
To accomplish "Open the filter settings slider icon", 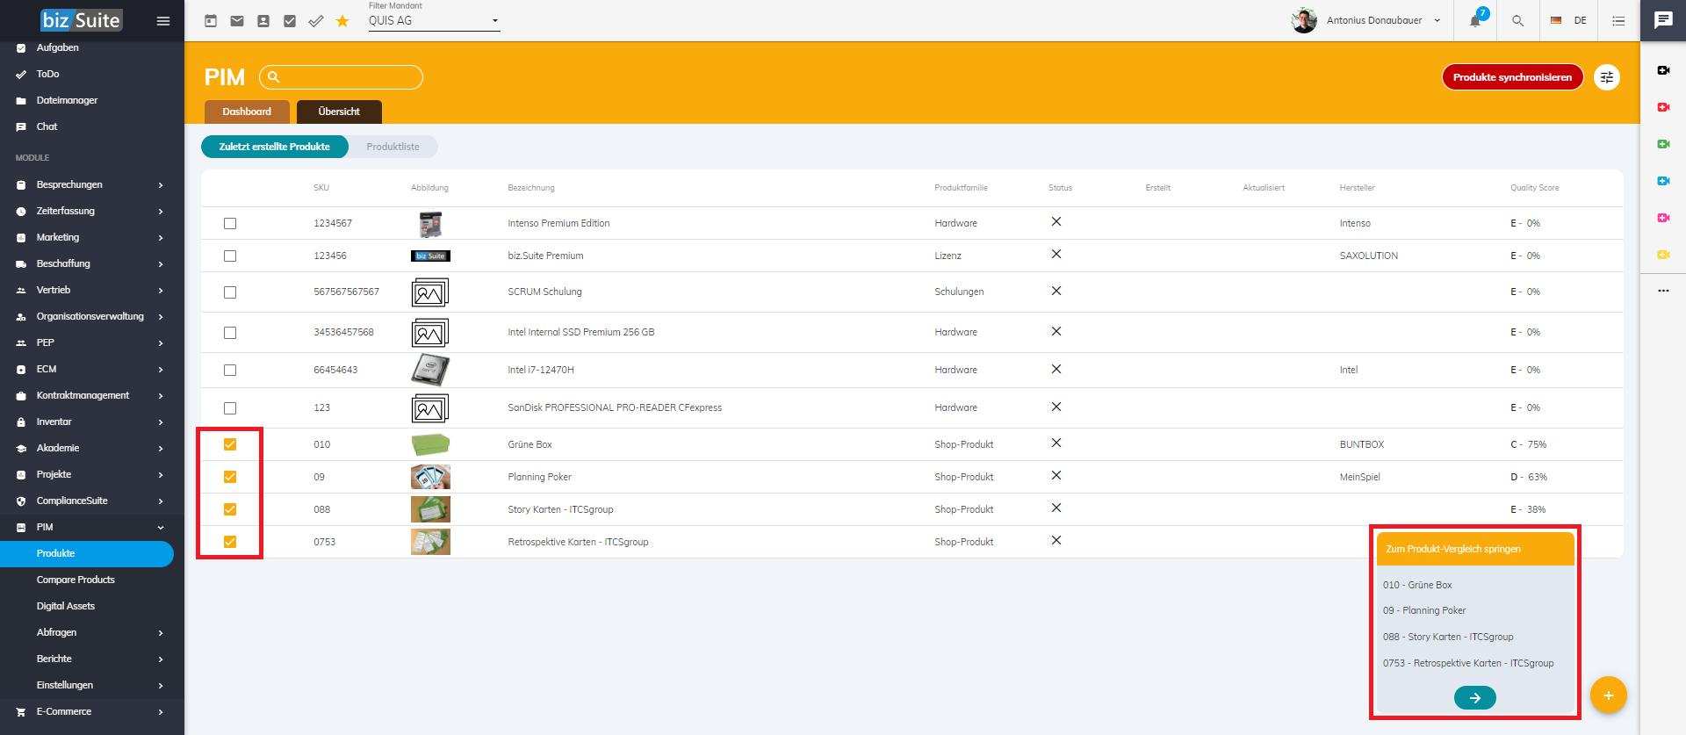I will tap(1607, 77).
